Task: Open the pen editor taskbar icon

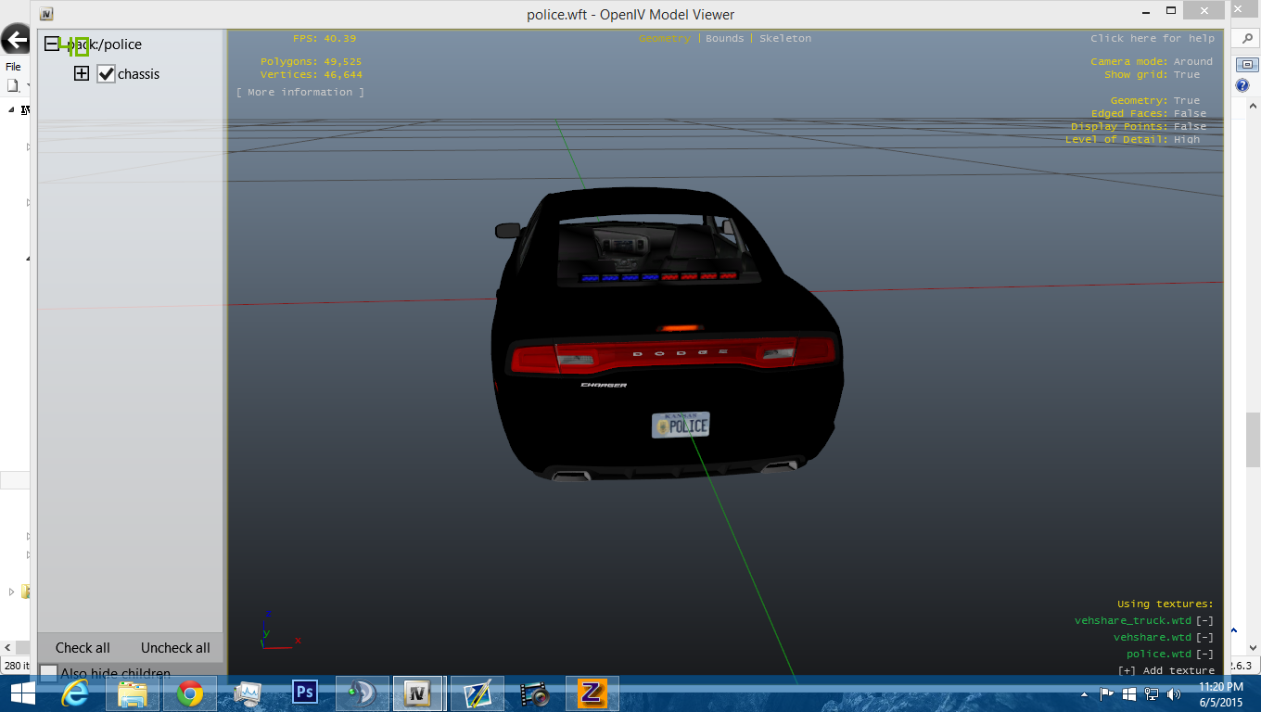Action: point(478,693)
